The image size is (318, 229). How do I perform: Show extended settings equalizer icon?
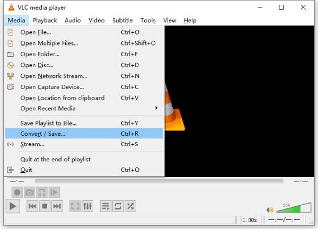tap(87, 206)
